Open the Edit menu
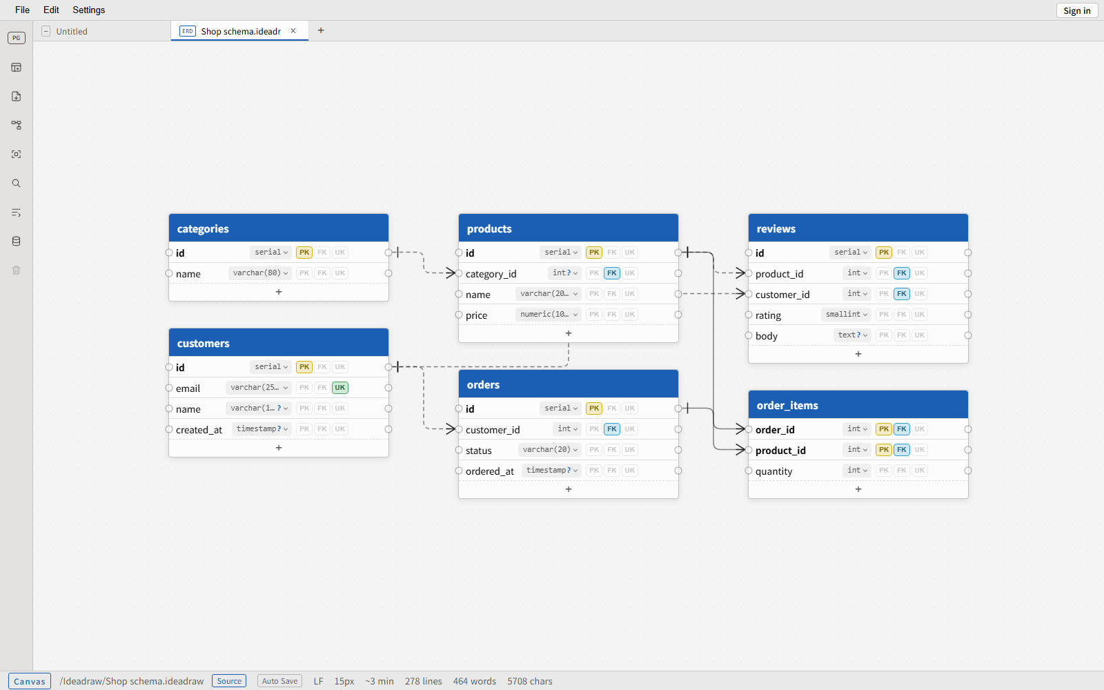The width and height of the screenshot is (1104, 690). 51,10
